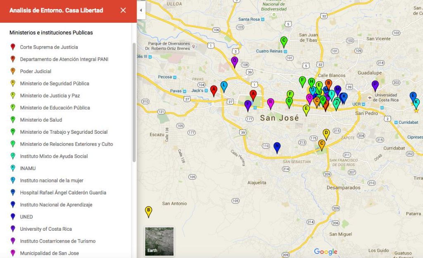Click the blue L marker near Jack's
Viewport: 423px width, 258px height.
pyautogui.click(x=224, y=86)
